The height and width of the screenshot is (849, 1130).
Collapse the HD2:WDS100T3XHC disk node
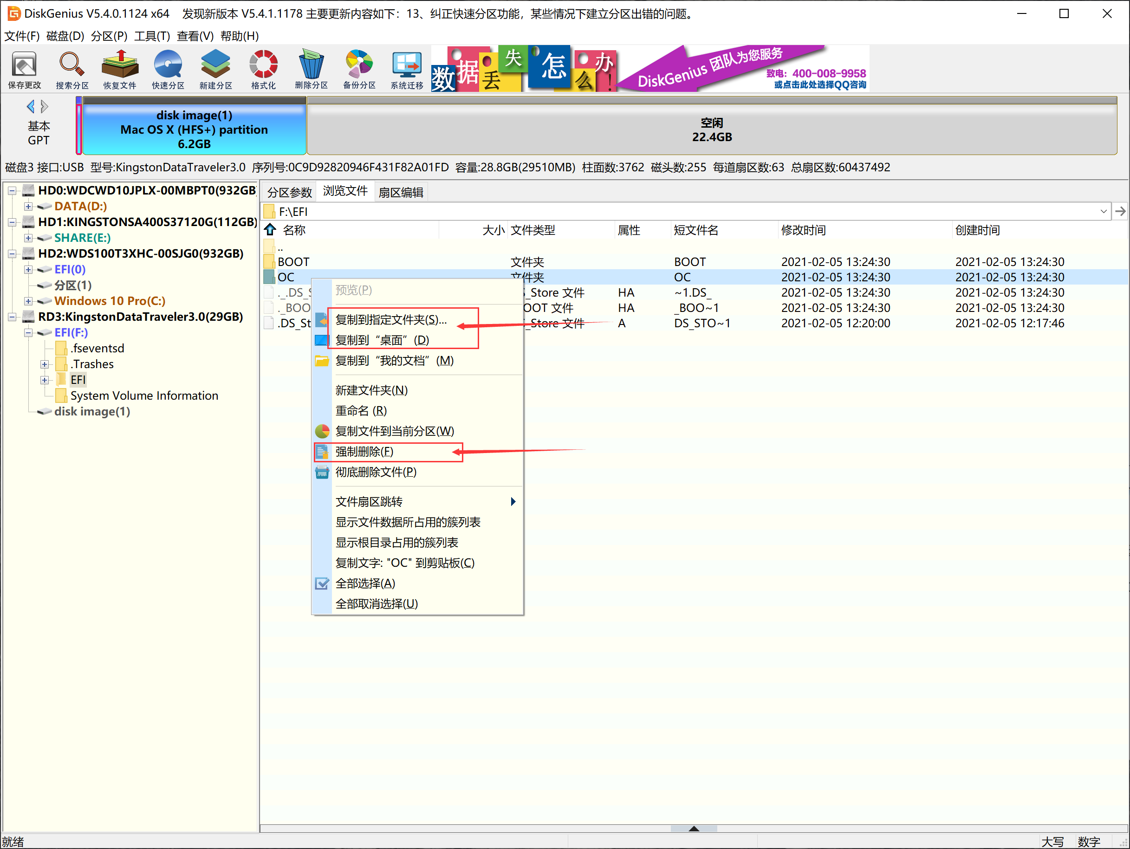(12, 254)
